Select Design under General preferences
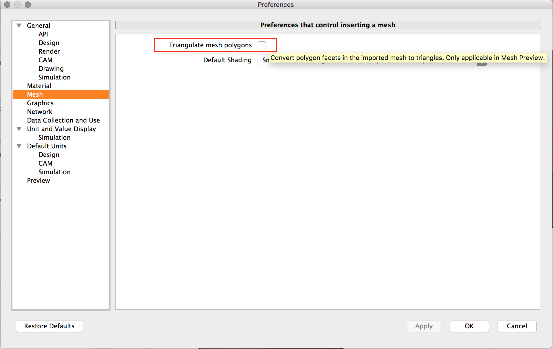Screen dimensions: 553x349 point(49,43)
